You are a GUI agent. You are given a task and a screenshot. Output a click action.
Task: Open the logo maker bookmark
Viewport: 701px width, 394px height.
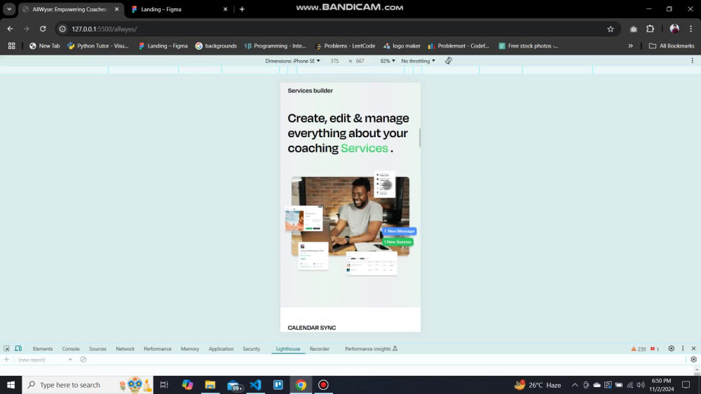[402, 45]
